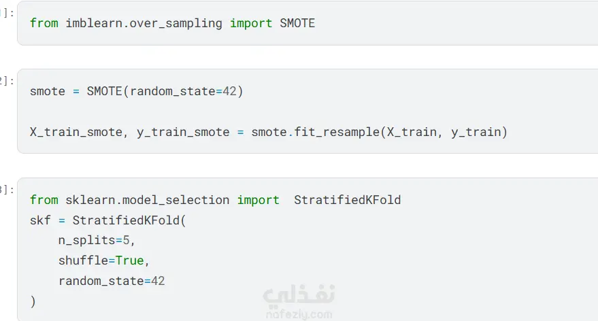Click StratifiedKFold in the import statement
Image resolution: width=598 pixels, height=321 pixels.
point(347,200)
